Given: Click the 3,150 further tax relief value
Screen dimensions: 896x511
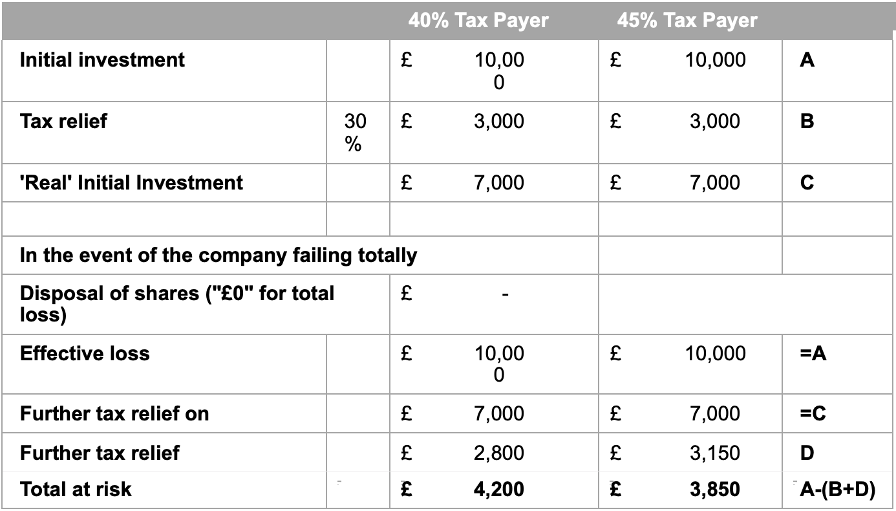Looking at the screenshot, I should pos(714,453).
